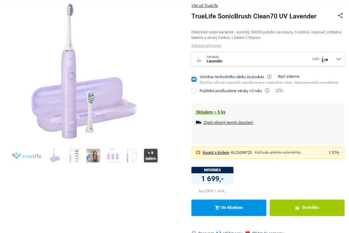Image resolution: width=349 pixels, height=233 pixels.
Task: Click the Do Alzaboxu button
Action: (x=228, y=207)
